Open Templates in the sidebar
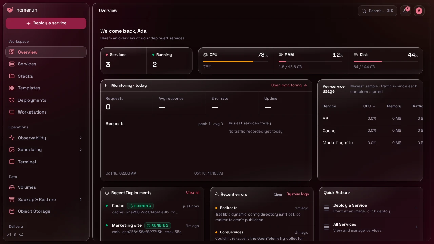The image size is (434, 244). (46, 88)
